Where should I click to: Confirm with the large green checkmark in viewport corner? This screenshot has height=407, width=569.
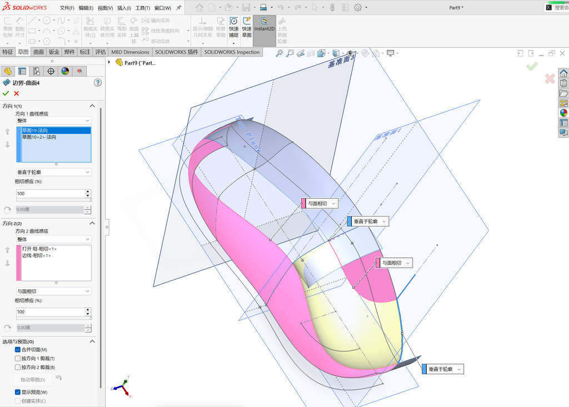pyautogui.click(x=532, y=67)
